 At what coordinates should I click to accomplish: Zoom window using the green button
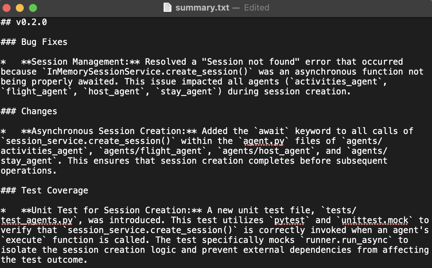(x=33, y=8)
